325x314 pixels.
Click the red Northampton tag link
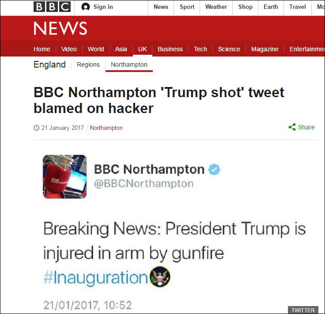[x=106, y=128]
